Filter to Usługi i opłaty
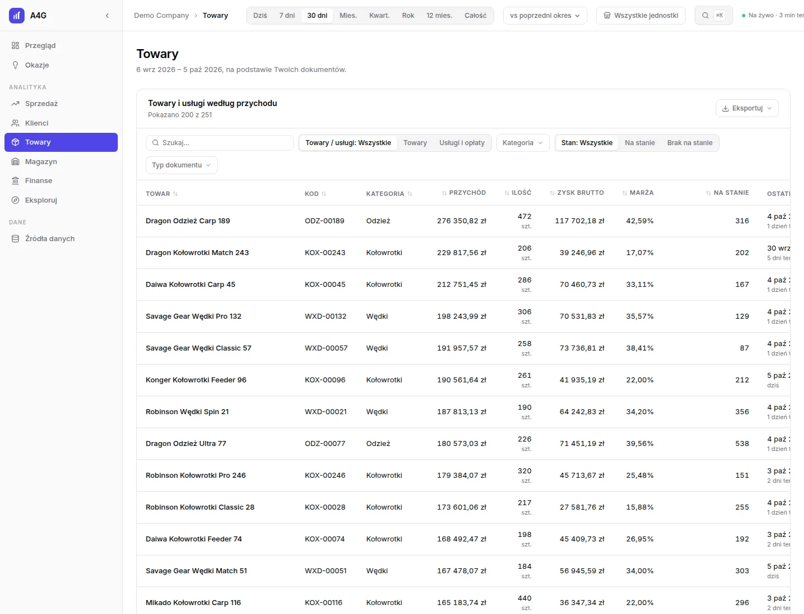 [462, 143]
